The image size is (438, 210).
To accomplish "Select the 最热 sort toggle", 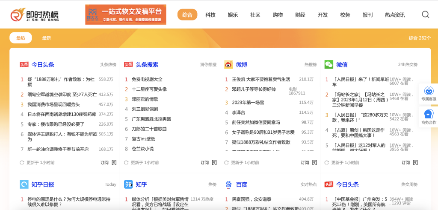I will click(x=21, y=38).
